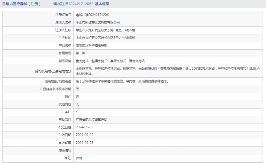The width and height of the screenshot is (266, 163).
Task: Click the 变更情况 row label
Action: 65,150
